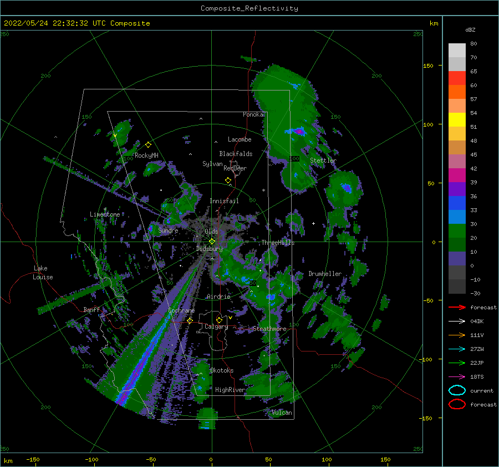
Task: Click the Airdrie town label
Action: [x=218, y=297]
